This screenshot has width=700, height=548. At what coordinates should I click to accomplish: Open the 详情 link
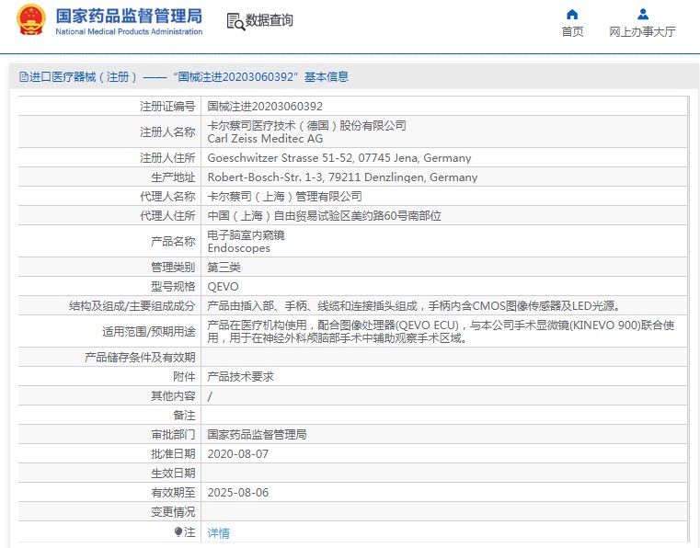click(x=218, y=532)
